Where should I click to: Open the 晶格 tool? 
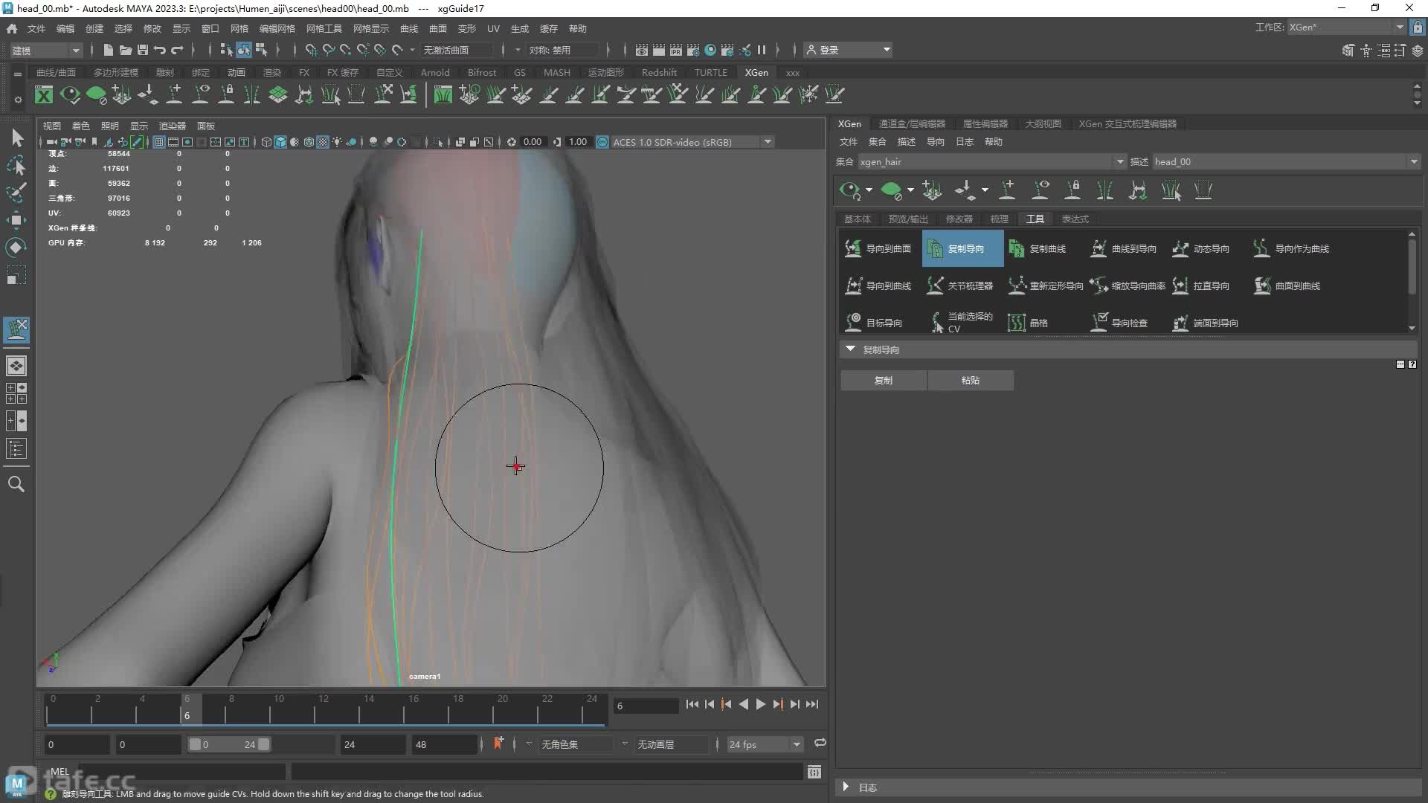(x=1028, y=323)
